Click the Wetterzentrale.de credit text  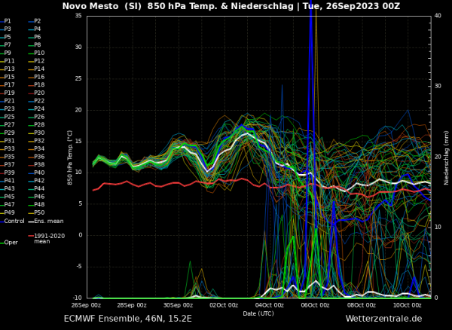click(x=383, y=319)
